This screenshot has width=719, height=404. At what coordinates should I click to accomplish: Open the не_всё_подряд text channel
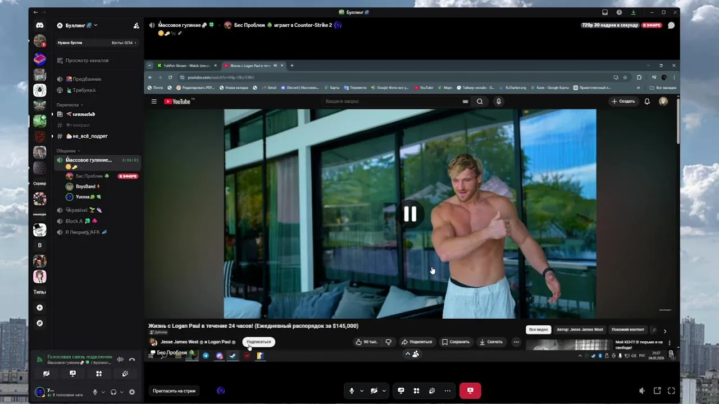click(87, 136)
